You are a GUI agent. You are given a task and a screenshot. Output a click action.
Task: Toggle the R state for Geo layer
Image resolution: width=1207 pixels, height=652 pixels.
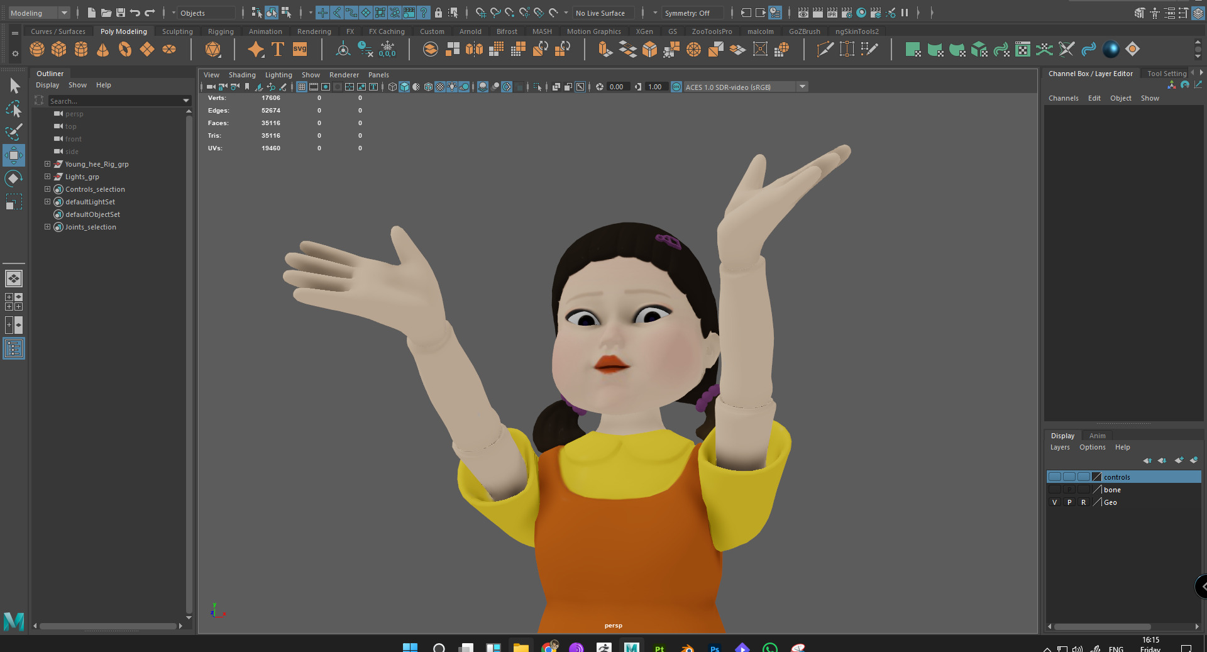(1083, 502)
